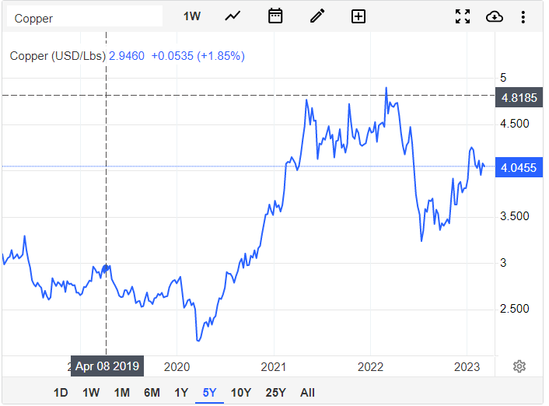Viewport: 549px width, 406px height.
Task: Click the Copper (USD/Lbs) legend label
Action: point(58,56)
